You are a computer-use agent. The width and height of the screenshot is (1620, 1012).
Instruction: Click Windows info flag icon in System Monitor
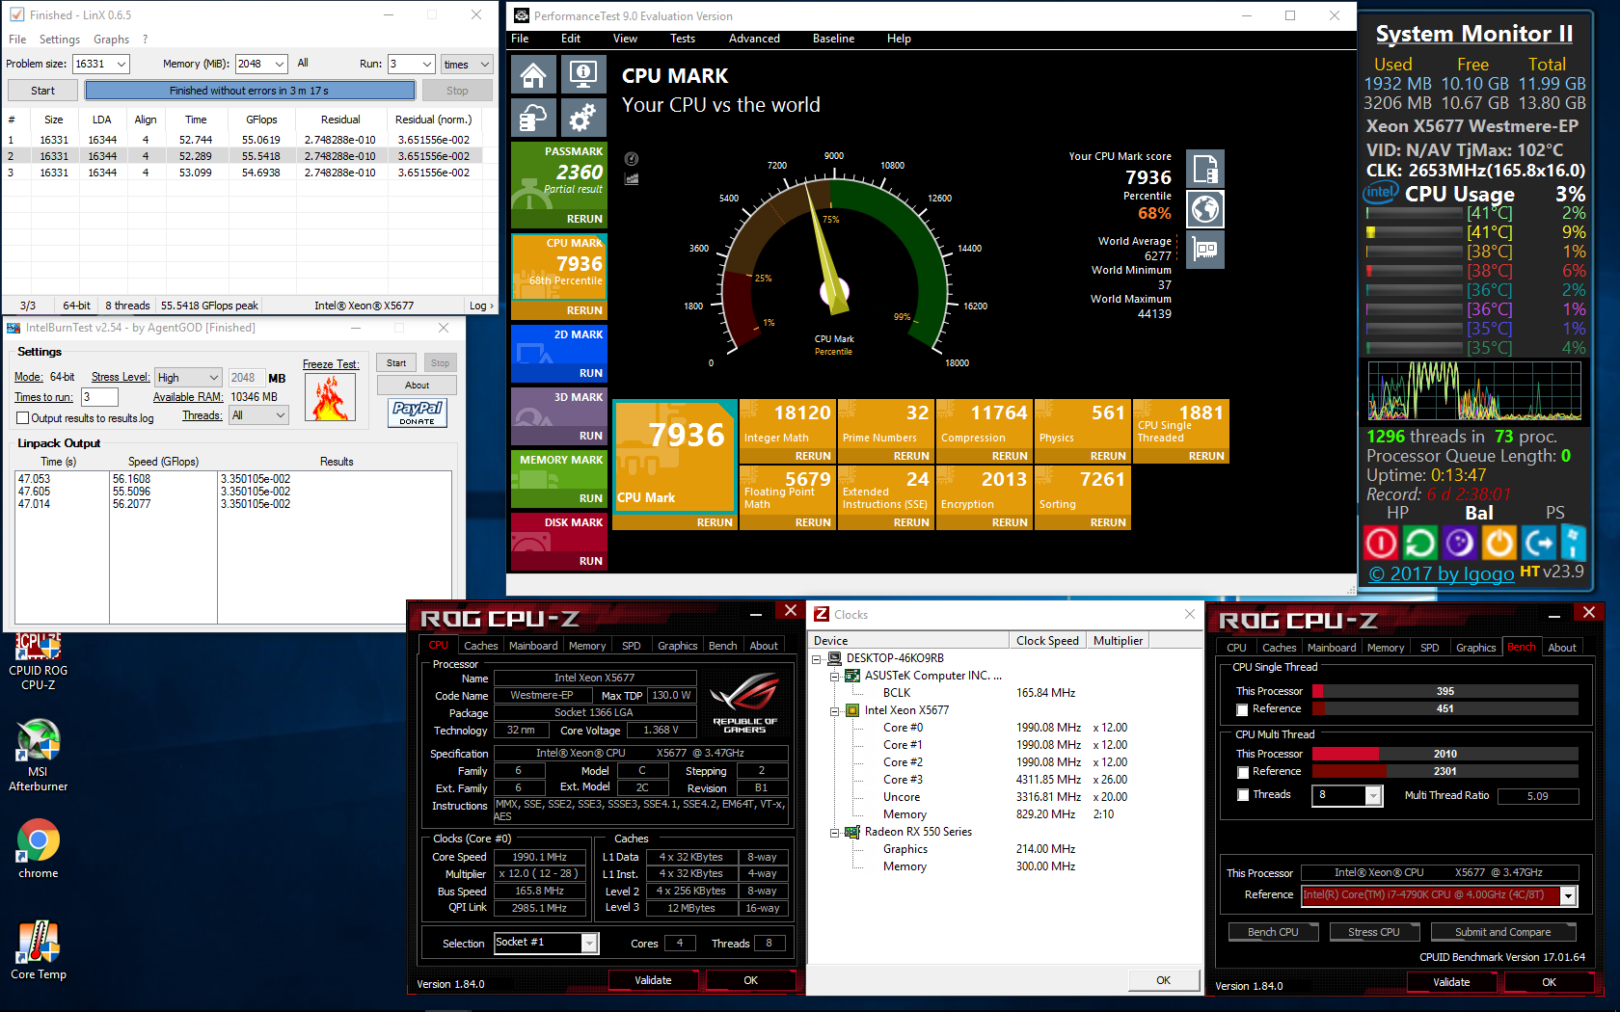[1573, 544]
